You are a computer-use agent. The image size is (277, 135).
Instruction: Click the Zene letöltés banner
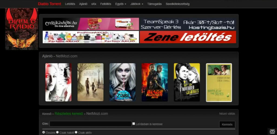188,37
